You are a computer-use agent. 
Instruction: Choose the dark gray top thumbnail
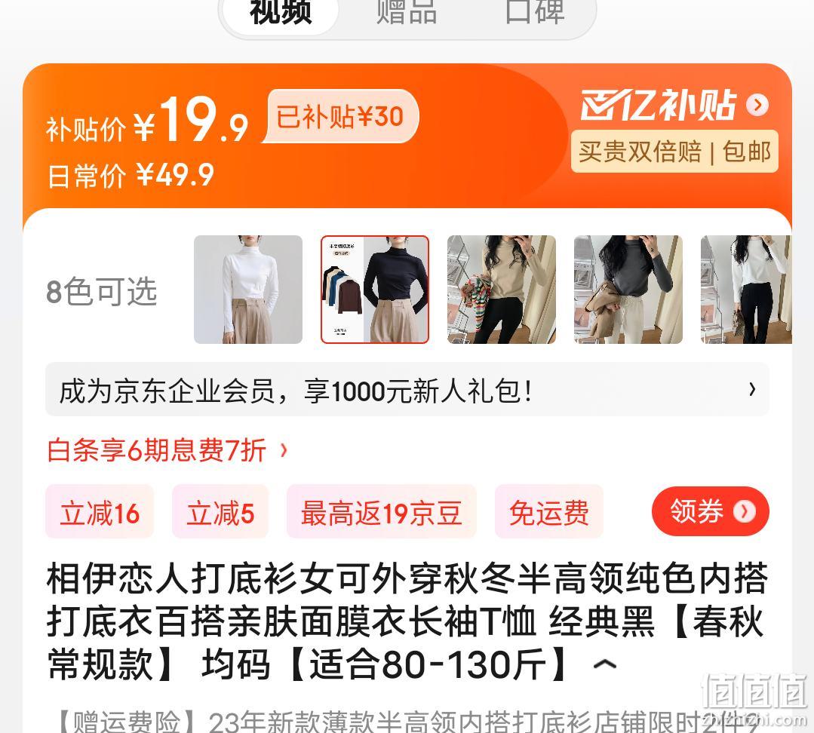[628, 290]
